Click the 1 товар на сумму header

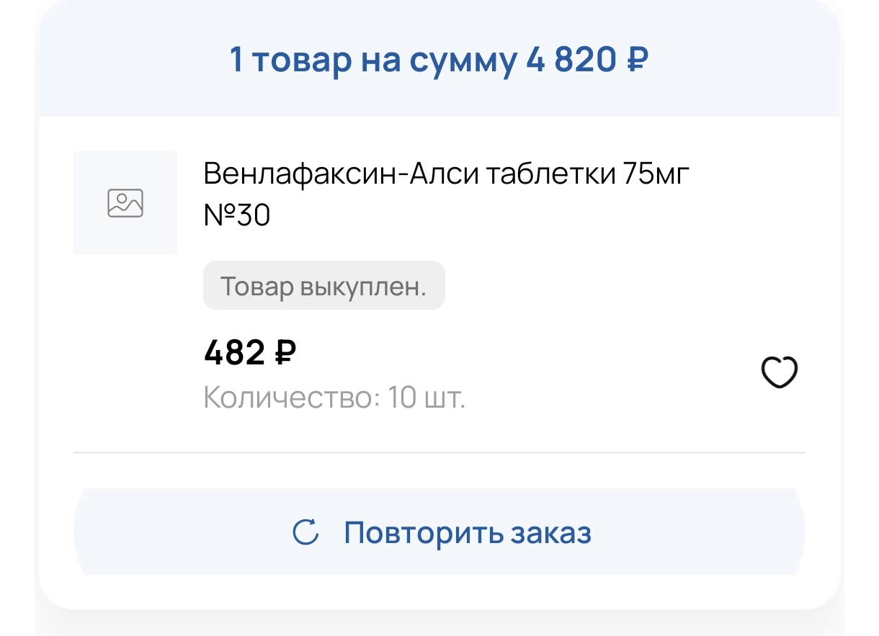pos(373,60)
